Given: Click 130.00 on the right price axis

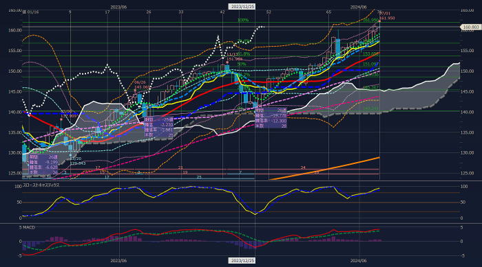Looking at the screenshot, I should coord(468,152).
